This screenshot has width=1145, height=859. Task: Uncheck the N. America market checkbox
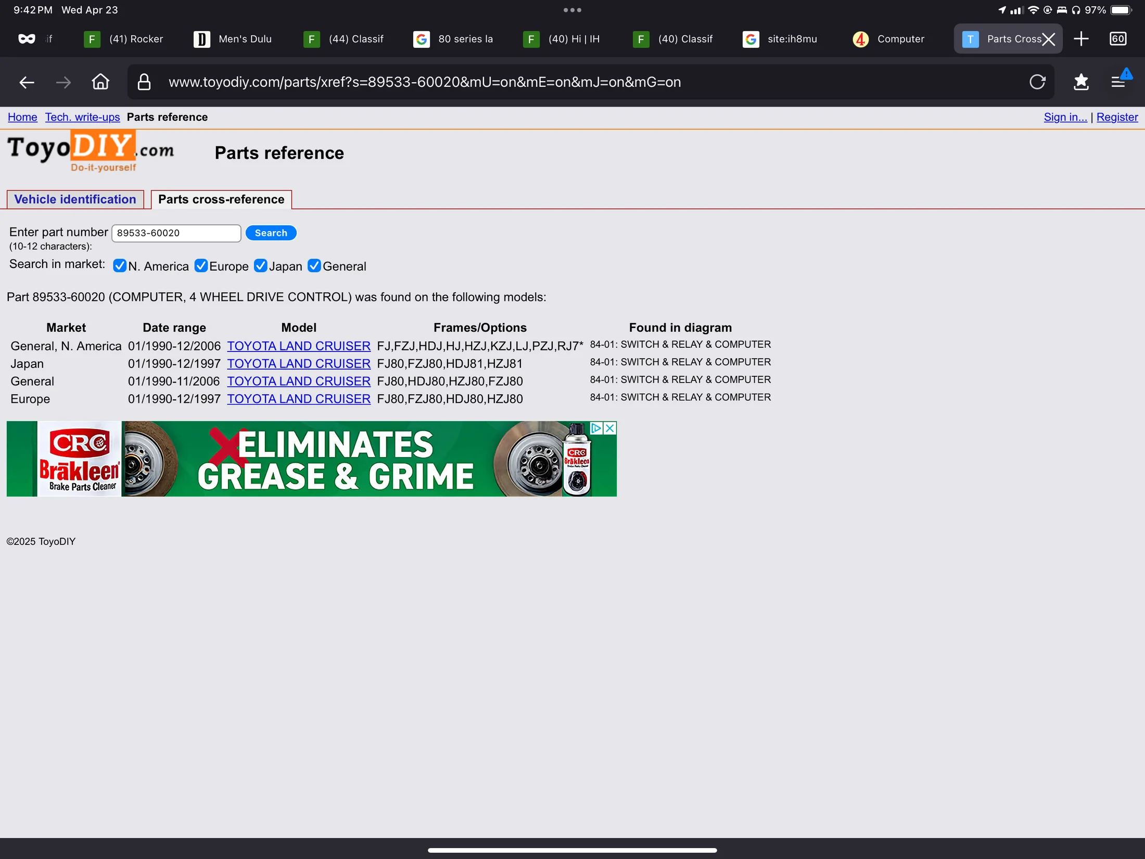[120, 266]
